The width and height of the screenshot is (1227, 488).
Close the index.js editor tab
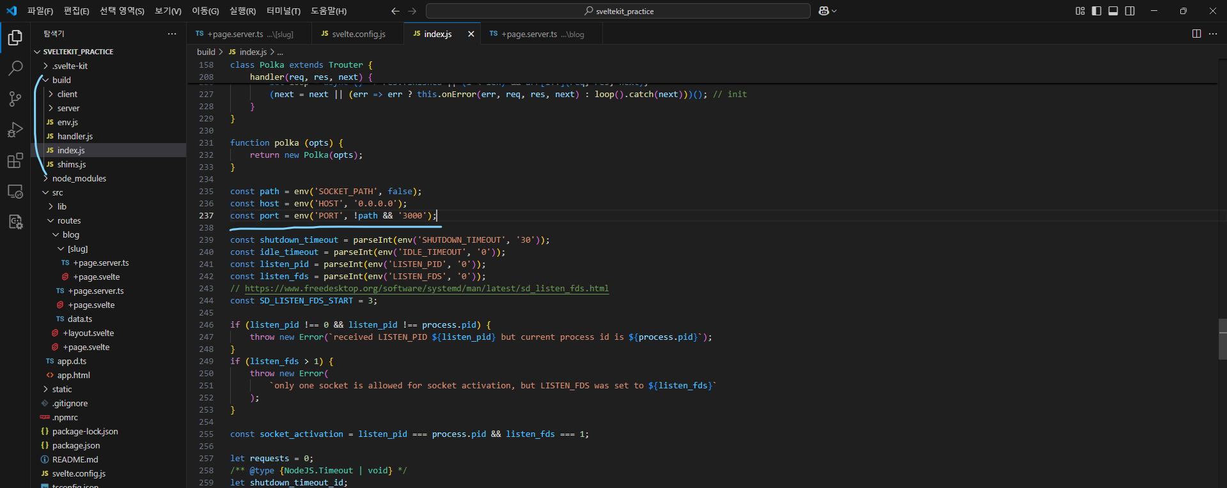[471, 34]
